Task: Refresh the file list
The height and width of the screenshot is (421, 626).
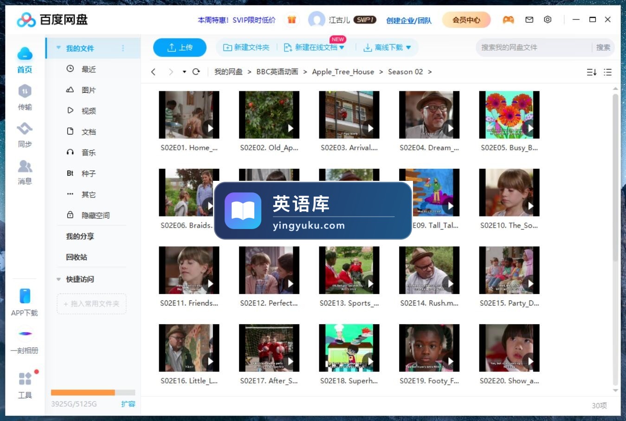Action: (x=196, y=72)
